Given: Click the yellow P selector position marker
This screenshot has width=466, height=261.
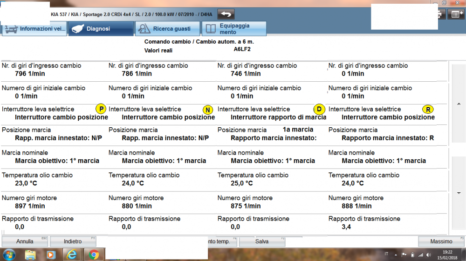Looking at the screenshot, I should pyautogui.click(x=101, y=109).
